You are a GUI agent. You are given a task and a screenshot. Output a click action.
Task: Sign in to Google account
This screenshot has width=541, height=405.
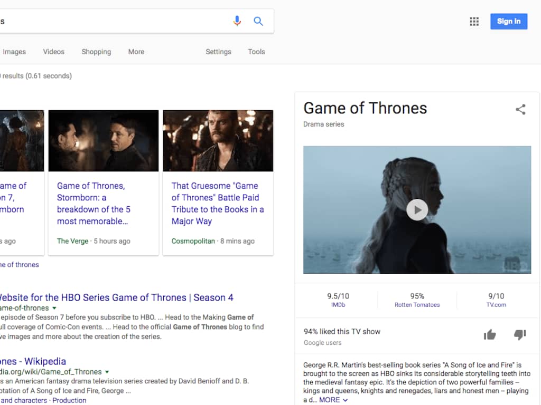click(x=509, y=21)
